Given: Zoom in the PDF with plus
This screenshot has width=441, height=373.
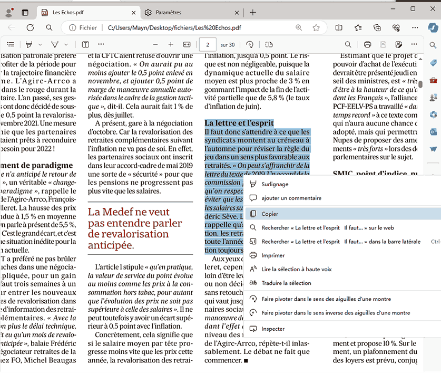Looking at the screenshot, I should tap(171, 44).
